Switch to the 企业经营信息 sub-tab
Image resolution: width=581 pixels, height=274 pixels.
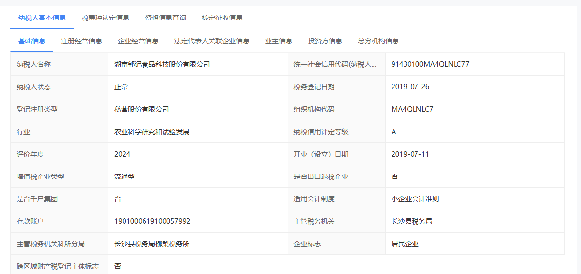[138, 41]
